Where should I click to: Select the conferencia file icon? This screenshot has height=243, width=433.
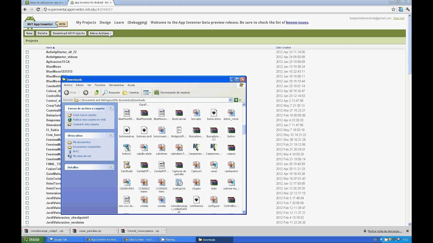[196, 200]
